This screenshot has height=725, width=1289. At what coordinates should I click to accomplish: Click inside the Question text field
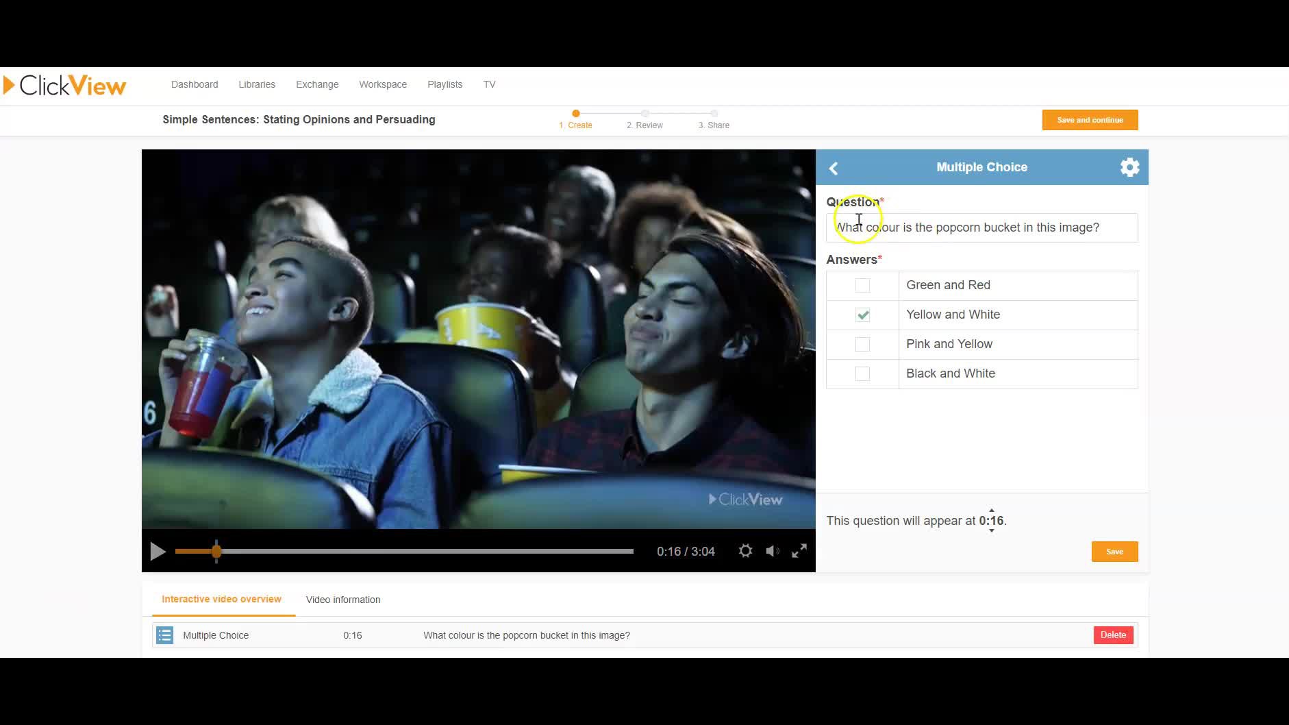[x=981, y=227]
